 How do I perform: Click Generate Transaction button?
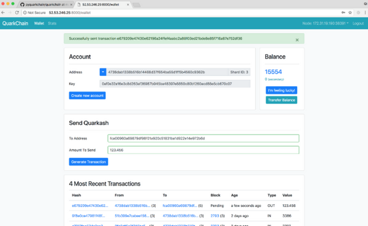tap(89, 162)
